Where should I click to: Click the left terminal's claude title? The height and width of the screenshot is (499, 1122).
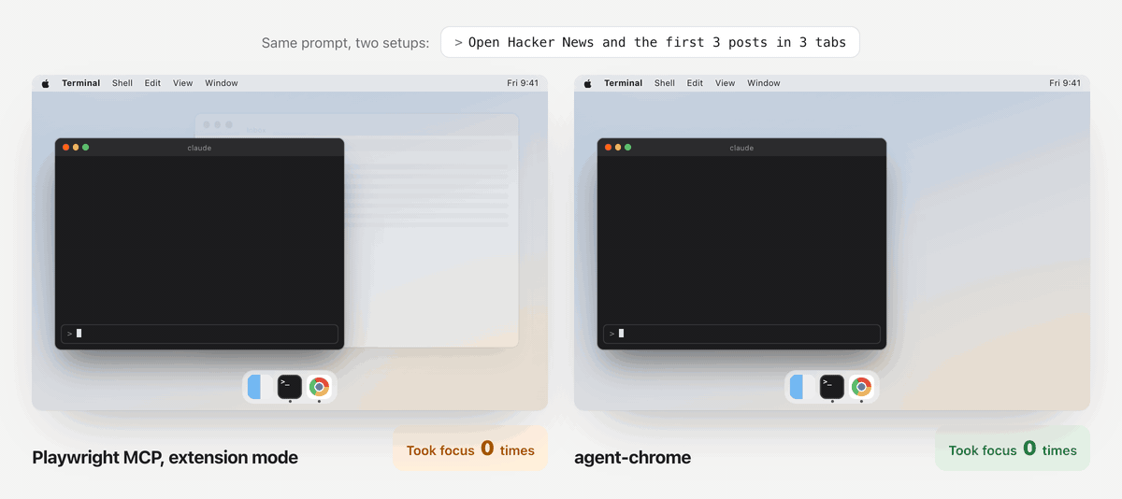(199, 148)
